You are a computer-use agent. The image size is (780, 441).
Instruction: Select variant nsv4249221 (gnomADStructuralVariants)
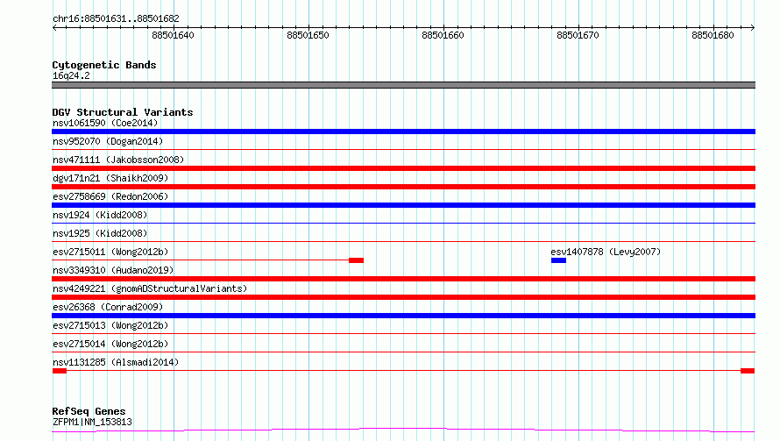(150, 288)
